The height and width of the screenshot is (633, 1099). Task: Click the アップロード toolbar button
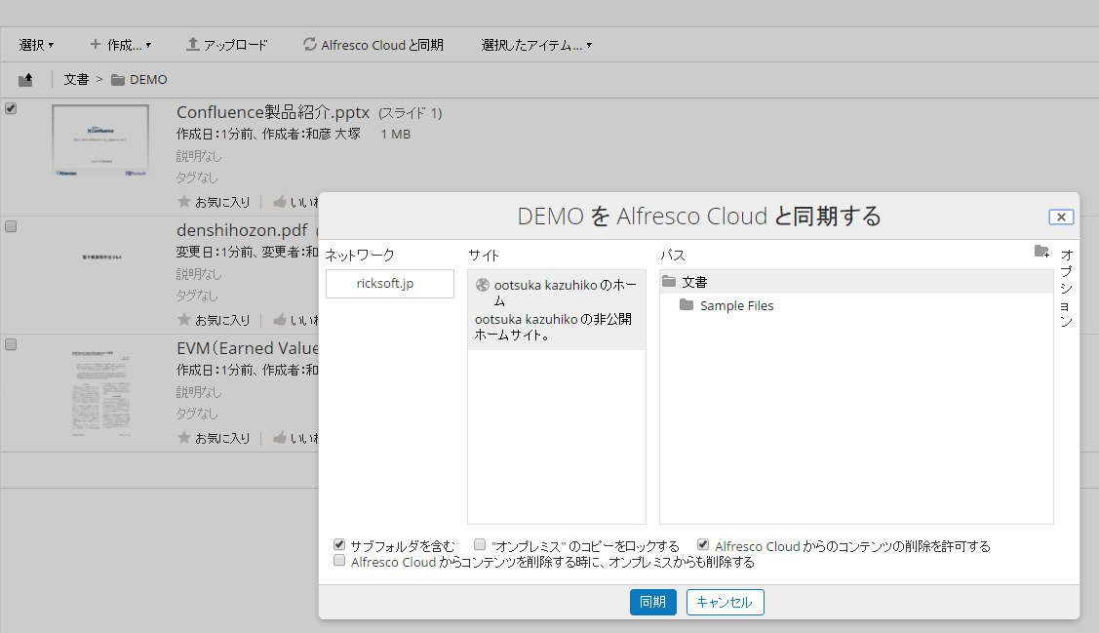click(226, 45)
